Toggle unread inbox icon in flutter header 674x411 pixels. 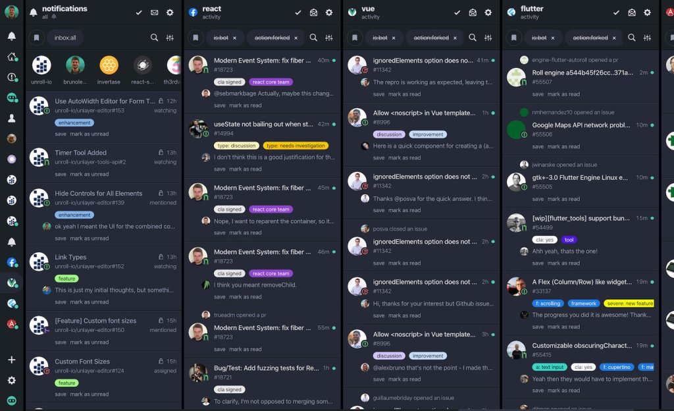pos(632,13)
